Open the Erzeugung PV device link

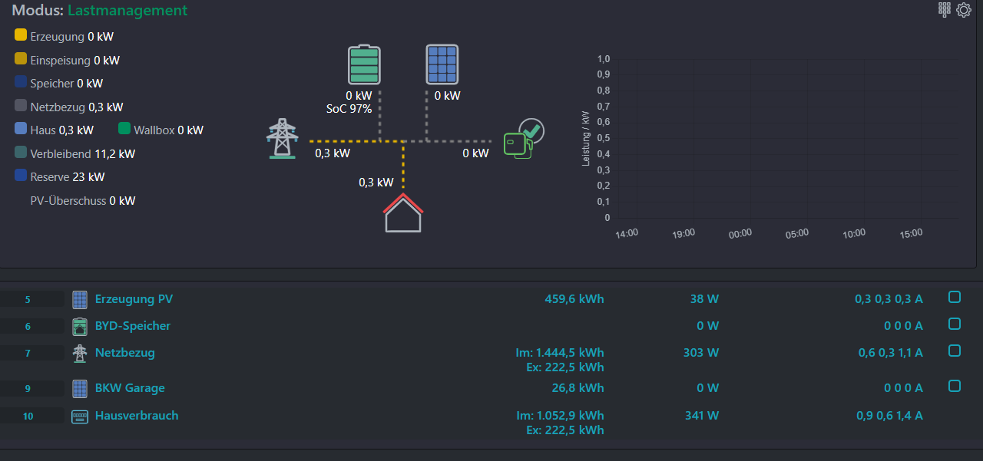[x=134, y=299]
